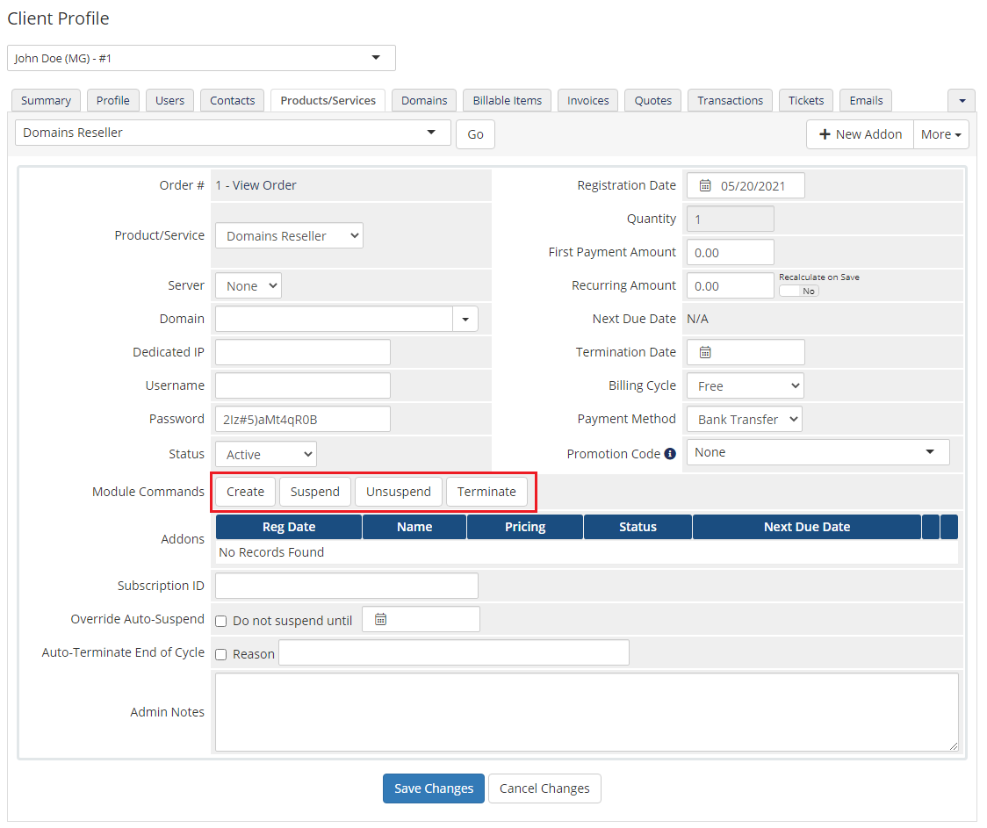987x828 pixels.
Task: Open the Transactions tab
Action: tap(731, 101)
